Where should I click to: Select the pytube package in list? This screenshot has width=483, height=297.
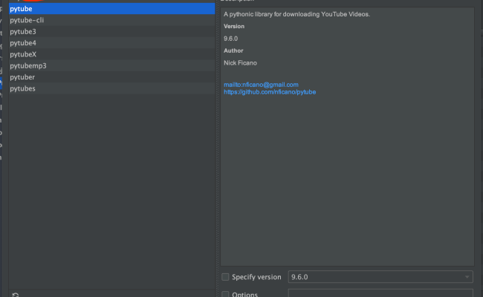tap(111, 9)
